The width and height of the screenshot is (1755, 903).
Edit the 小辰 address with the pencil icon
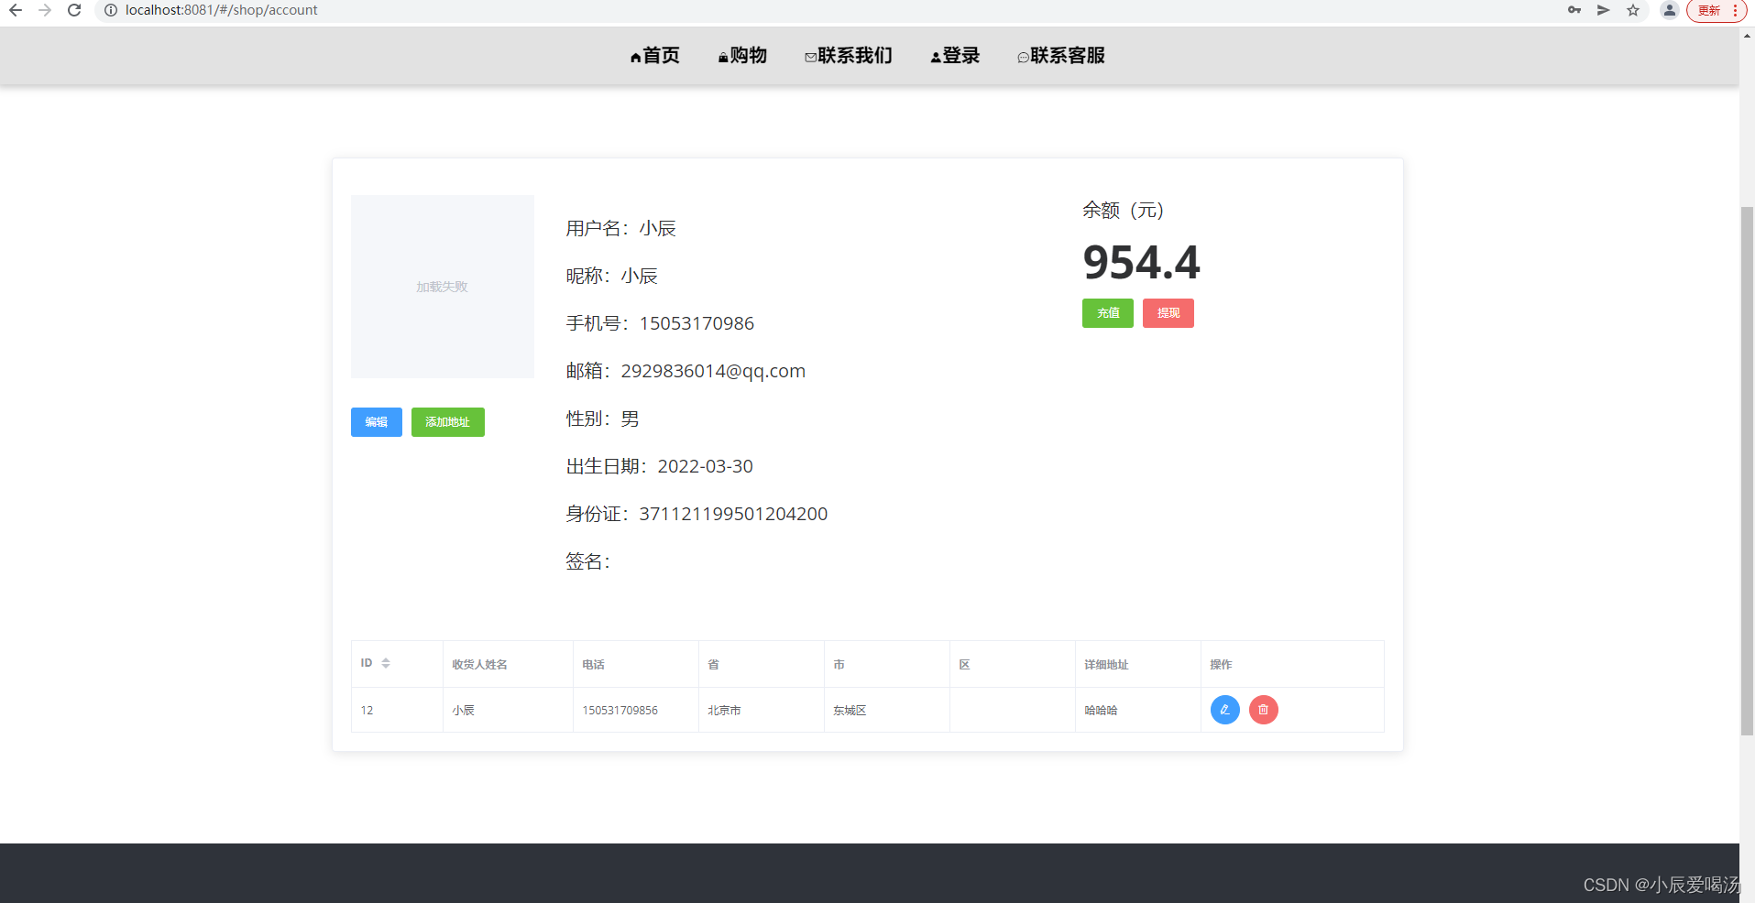[x=1224, y=710]
